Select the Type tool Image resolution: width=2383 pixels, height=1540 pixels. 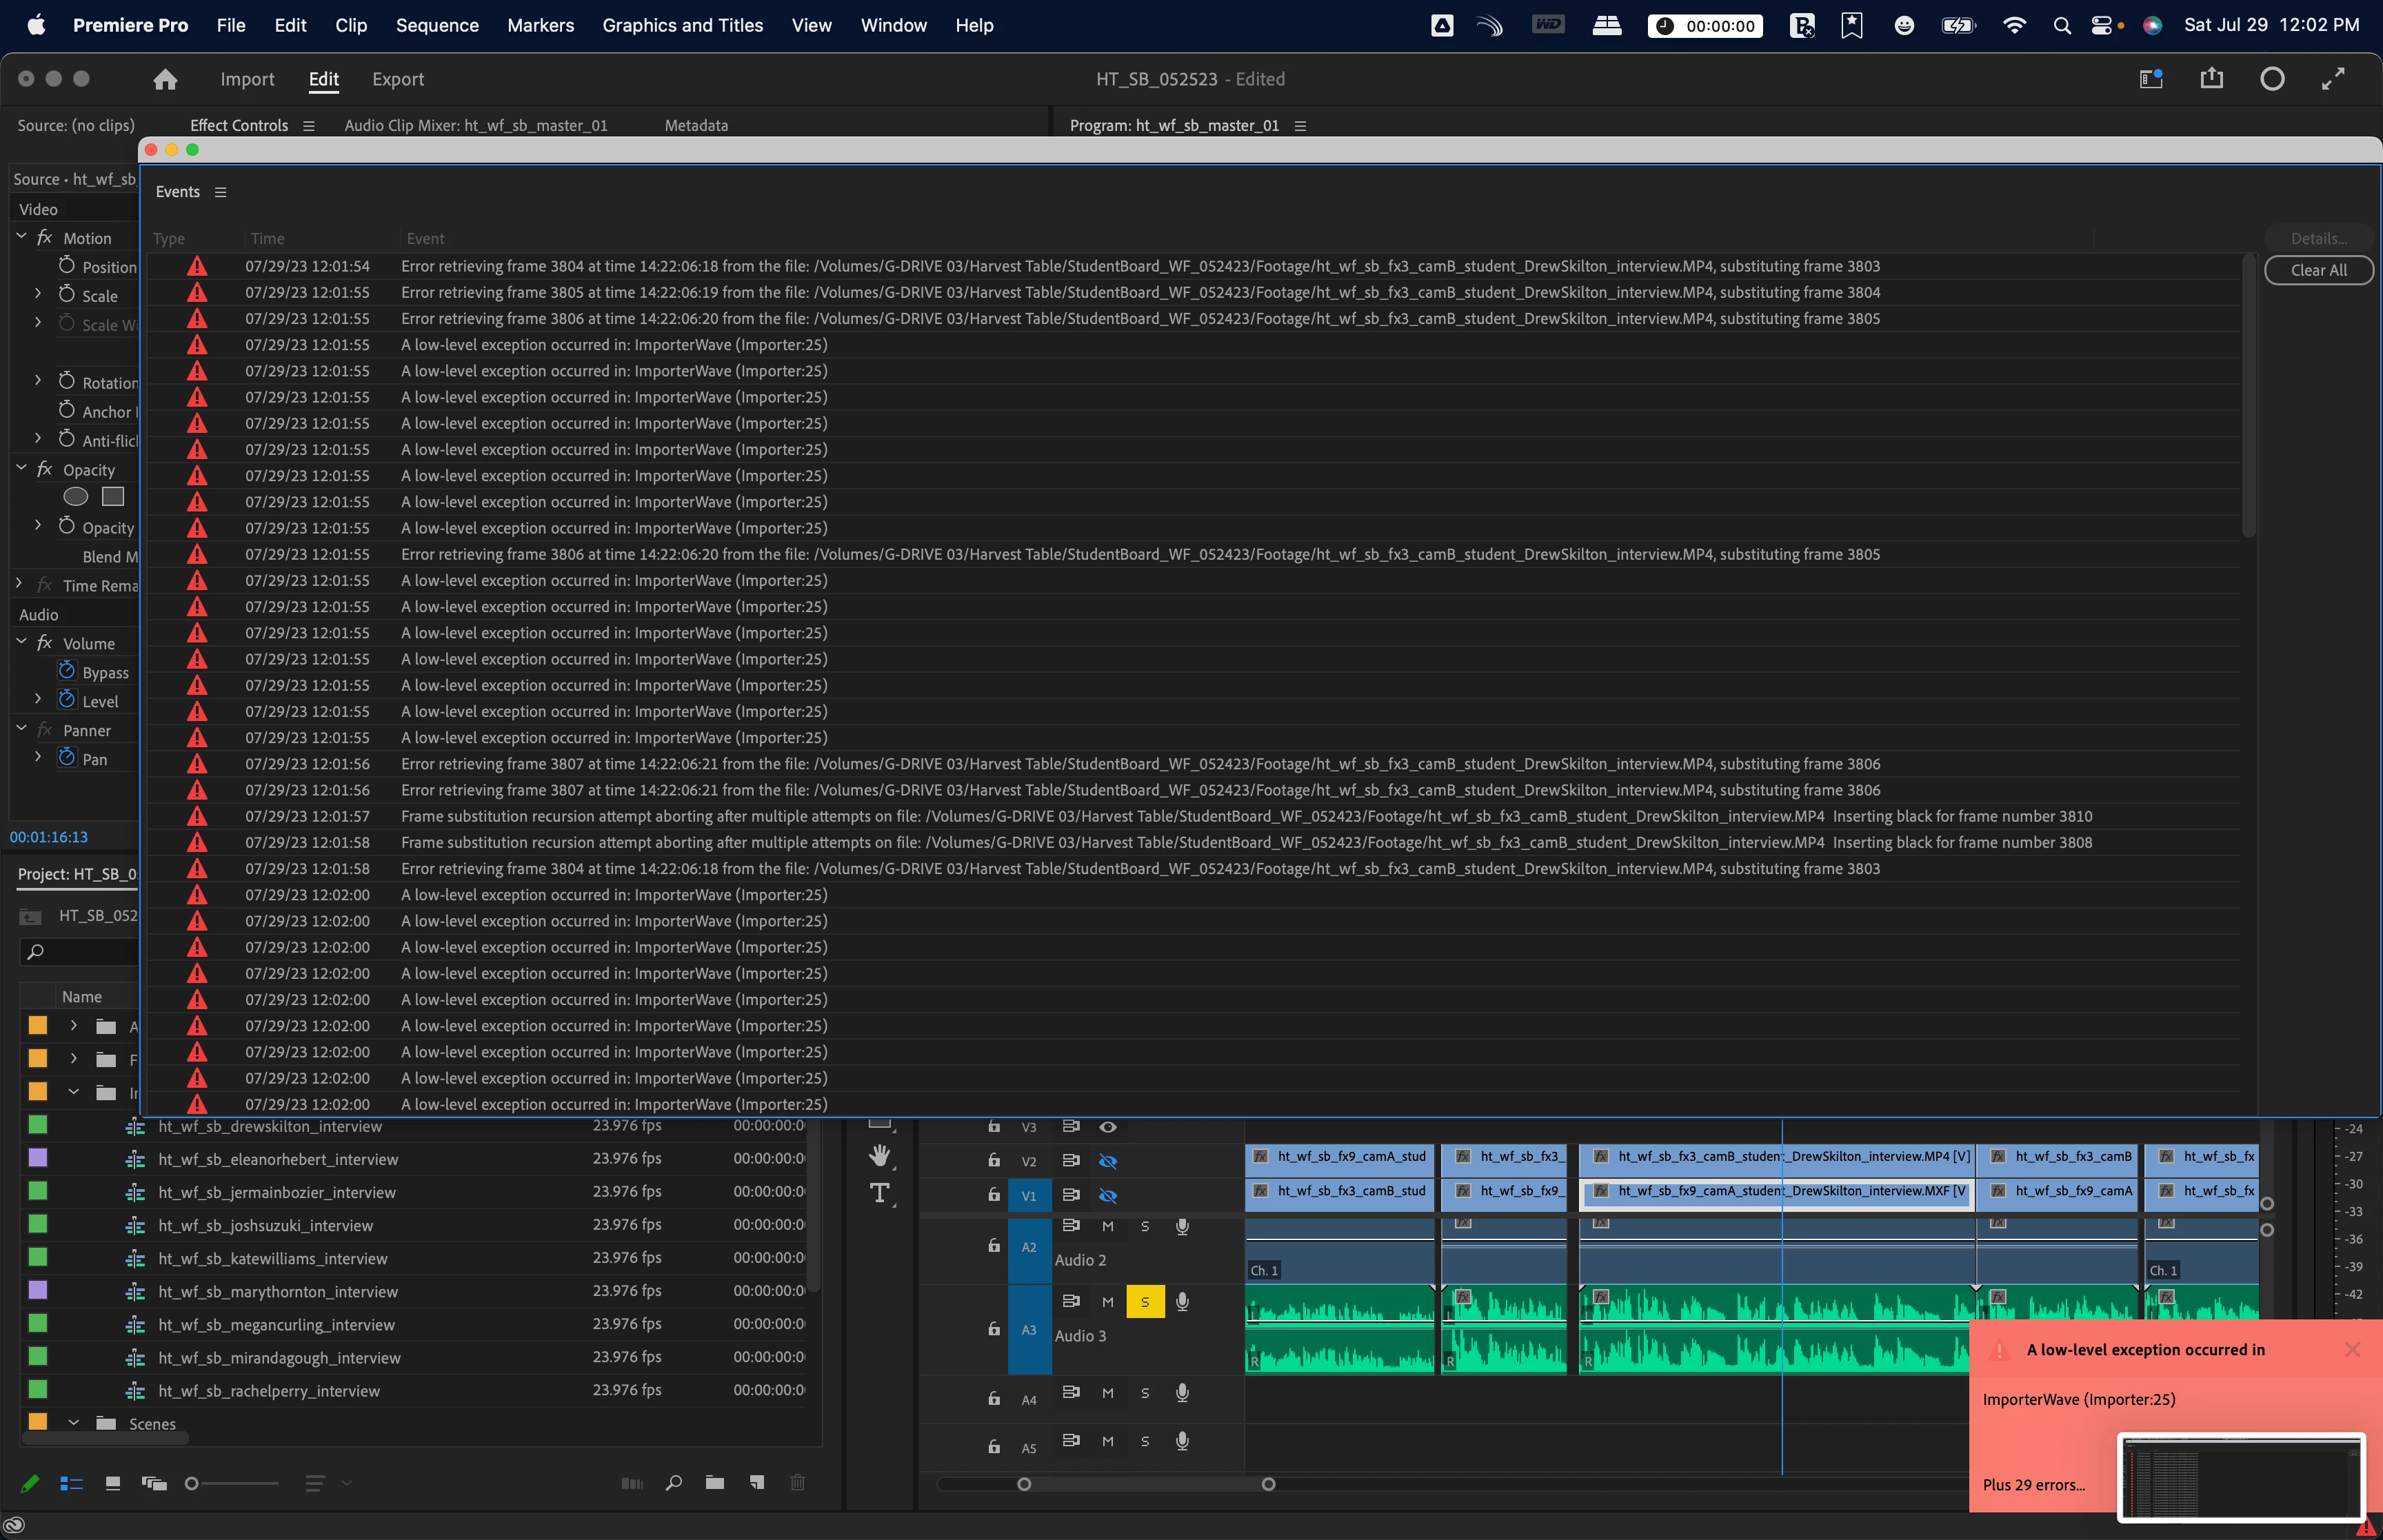tap(879, 1193)
